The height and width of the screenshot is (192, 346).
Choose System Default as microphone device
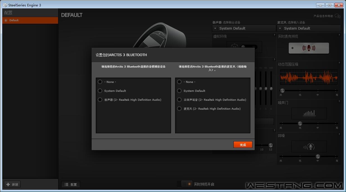coord(179,91)
